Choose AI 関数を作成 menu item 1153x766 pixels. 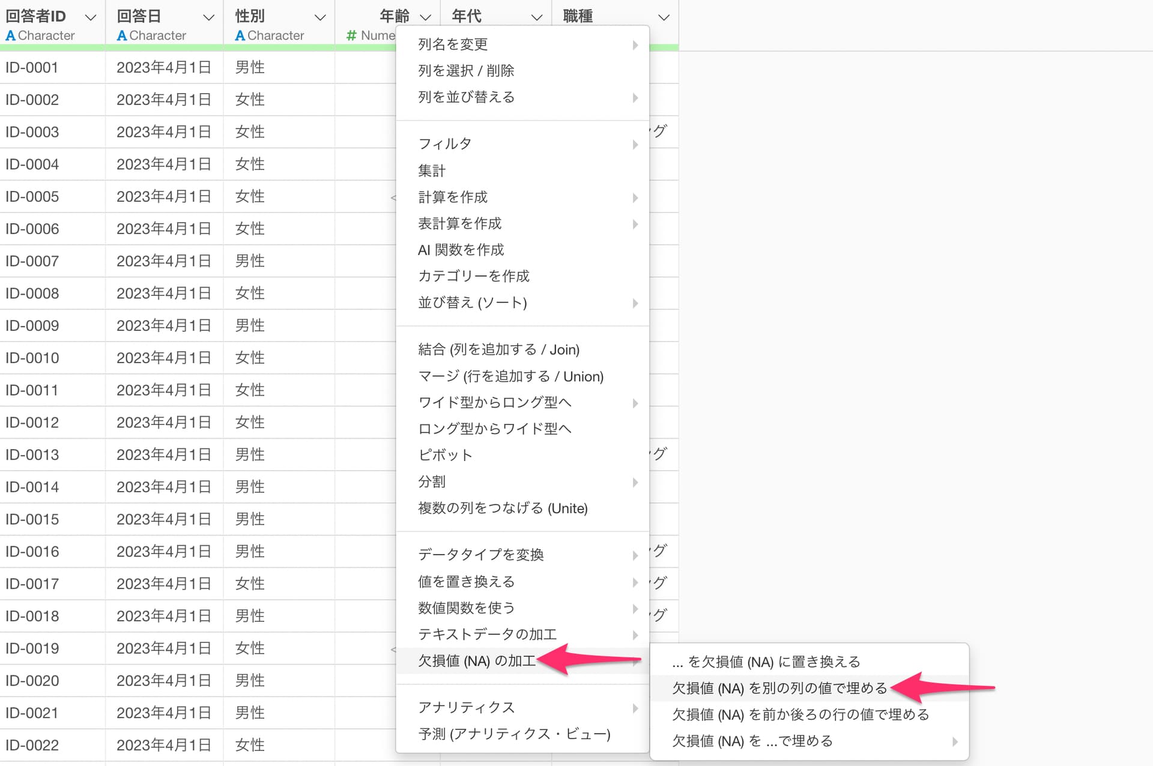[461, 250]
